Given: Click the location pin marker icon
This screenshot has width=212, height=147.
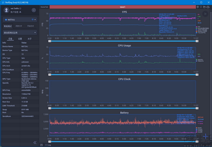Looking at the screenshot, I should 198,7.
